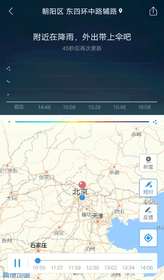The height and width of the screenshot is (280, 164).
Task: Open address title 朝阳区 东四环中路辅路
Action: (79, 11)
